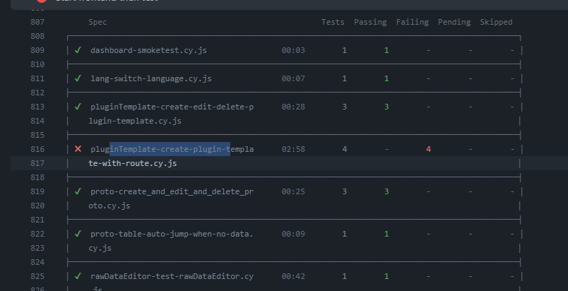The width and height of the screenshot is (568, 291).
Task: Click line number 819
Action: click(37, 191)
